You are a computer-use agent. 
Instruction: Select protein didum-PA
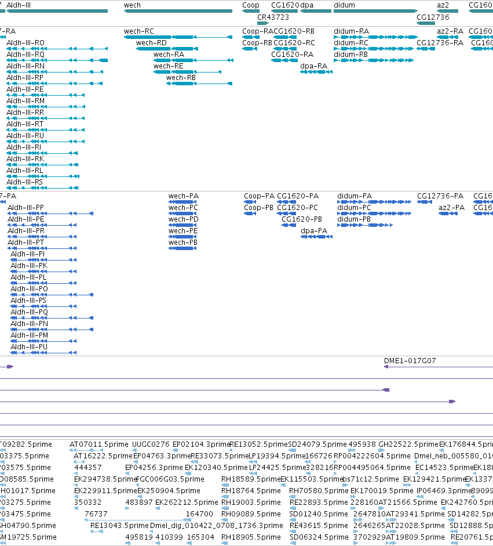coord(374,202)
